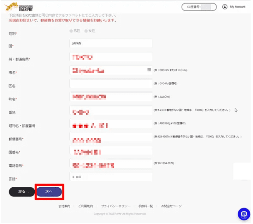The width and height of the screenshot is (253, 224).
Task: Focus the 番地 input field
Action: [111, 110]
